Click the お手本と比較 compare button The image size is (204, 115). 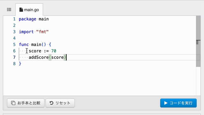click(x=26, y=103)
